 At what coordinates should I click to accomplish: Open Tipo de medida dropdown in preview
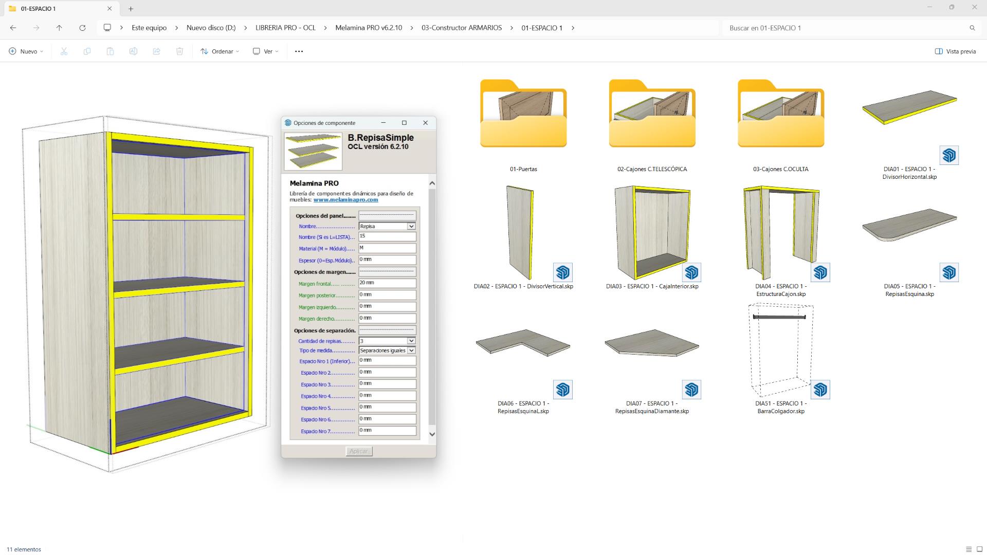411,350
